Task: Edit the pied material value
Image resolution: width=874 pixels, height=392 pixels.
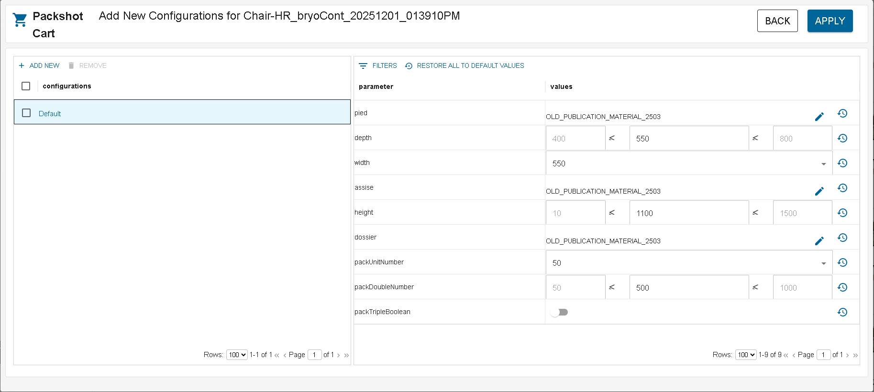Action: [x=819, y=117]
